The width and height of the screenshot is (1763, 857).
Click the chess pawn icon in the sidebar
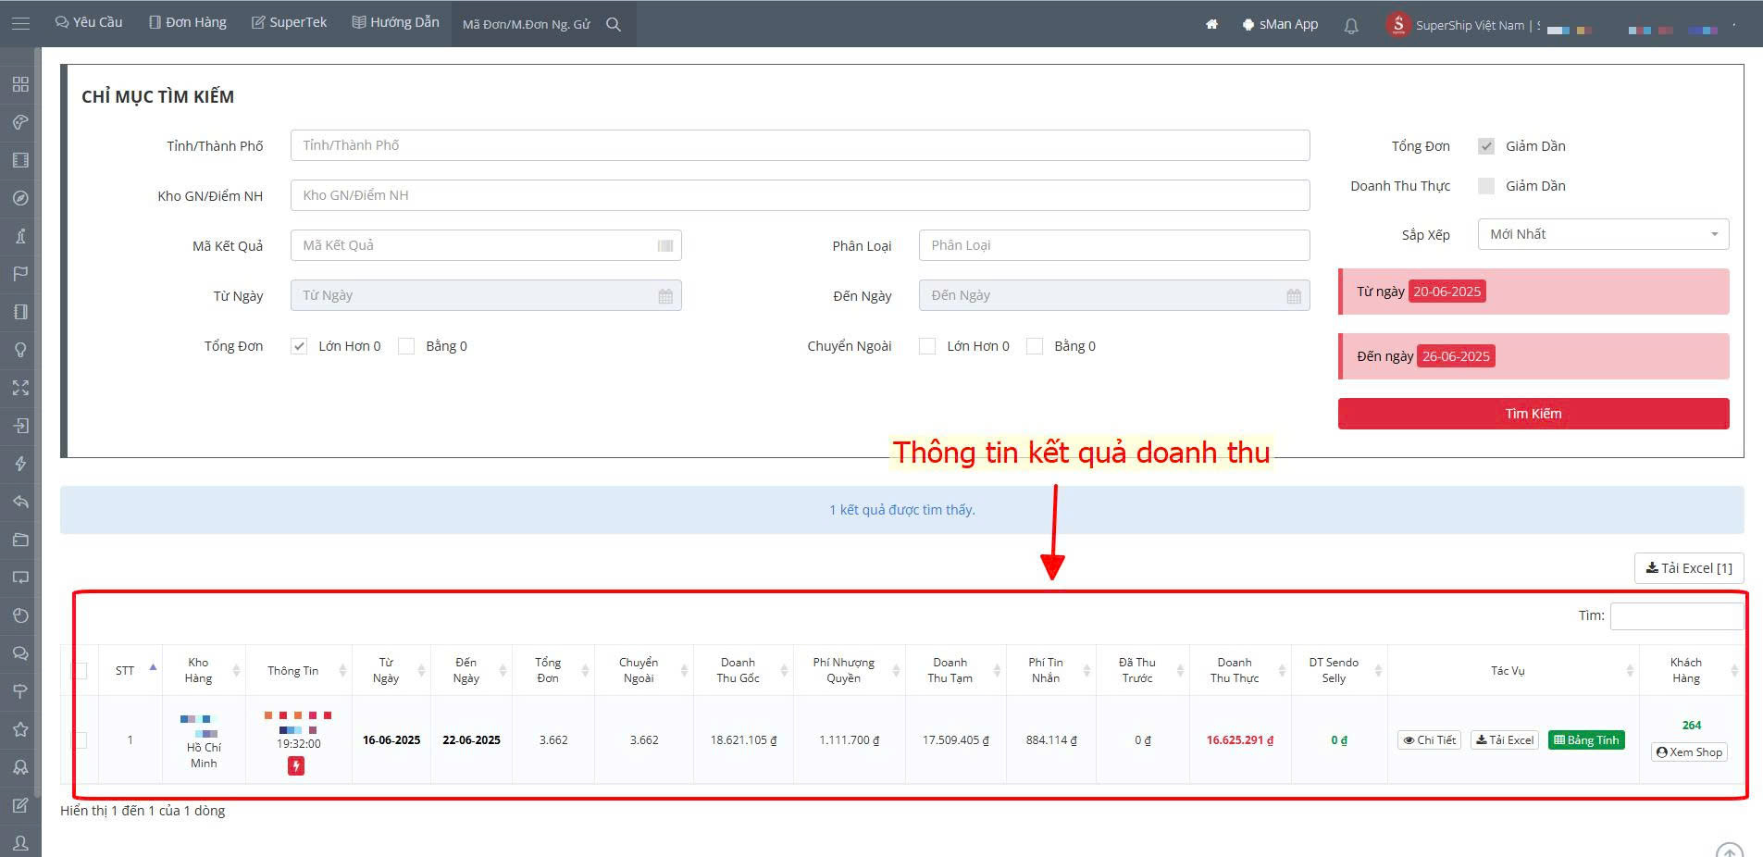[20, 236]
